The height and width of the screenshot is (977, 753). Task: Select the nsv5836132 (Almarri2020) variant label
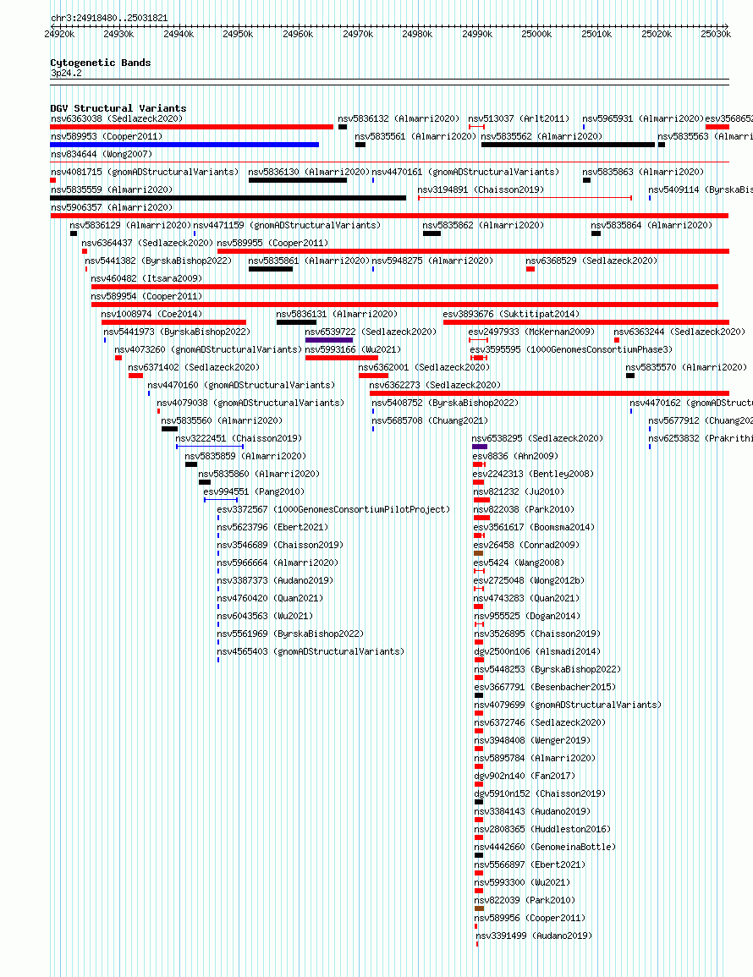point(398,118)
